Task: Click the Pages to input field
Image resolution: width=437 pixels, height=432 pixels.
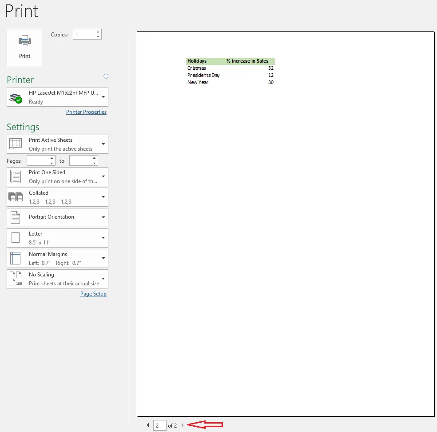Action: click(81, 160)
